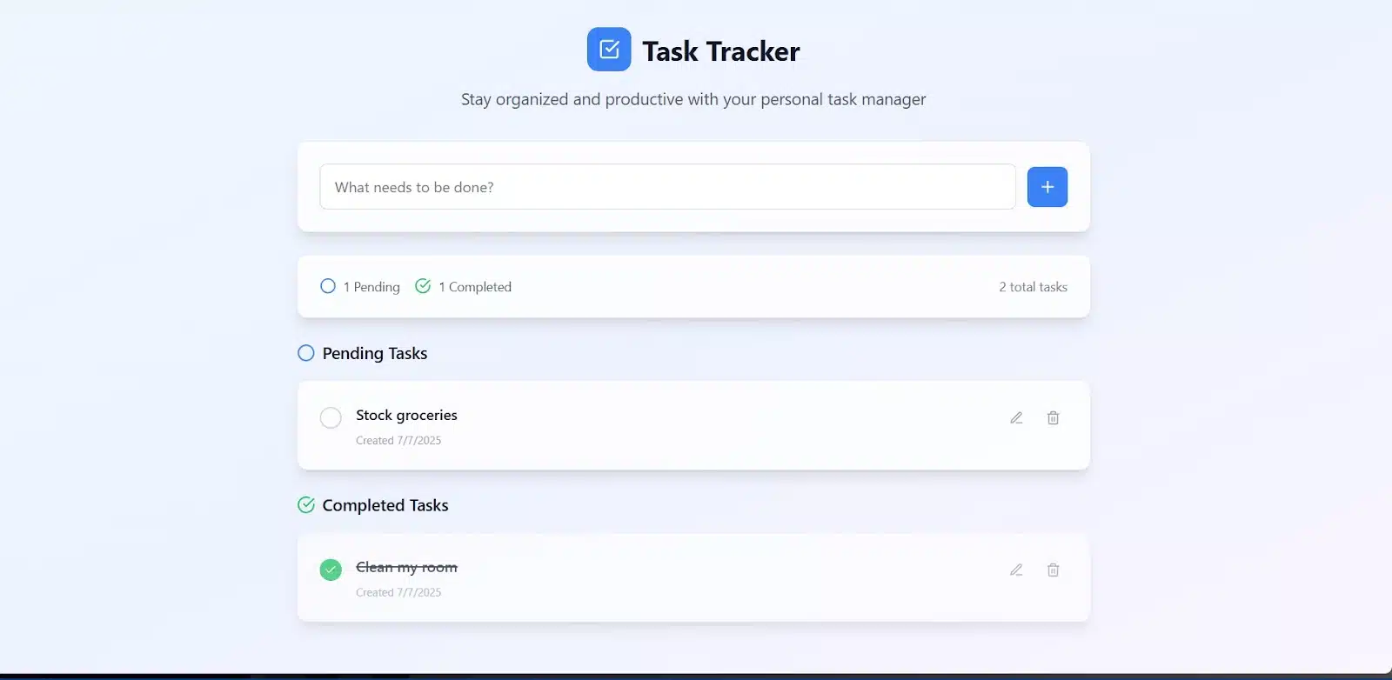Screen dimensions: 1392x680
Task: Click the circle icon next to Pending Tasks heading
Action: click(x=306, y=353)
